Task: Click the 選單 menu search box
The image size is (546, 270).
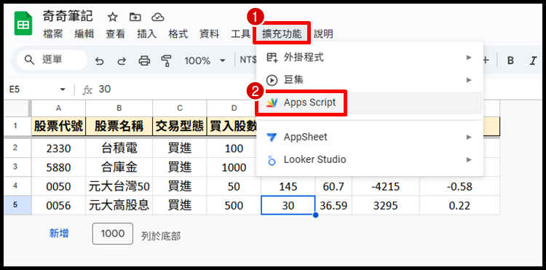Action: click(x=52, y=60)
